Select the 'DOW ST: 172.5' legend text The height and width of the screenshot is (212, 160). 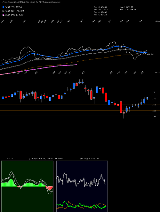point(13,7)
